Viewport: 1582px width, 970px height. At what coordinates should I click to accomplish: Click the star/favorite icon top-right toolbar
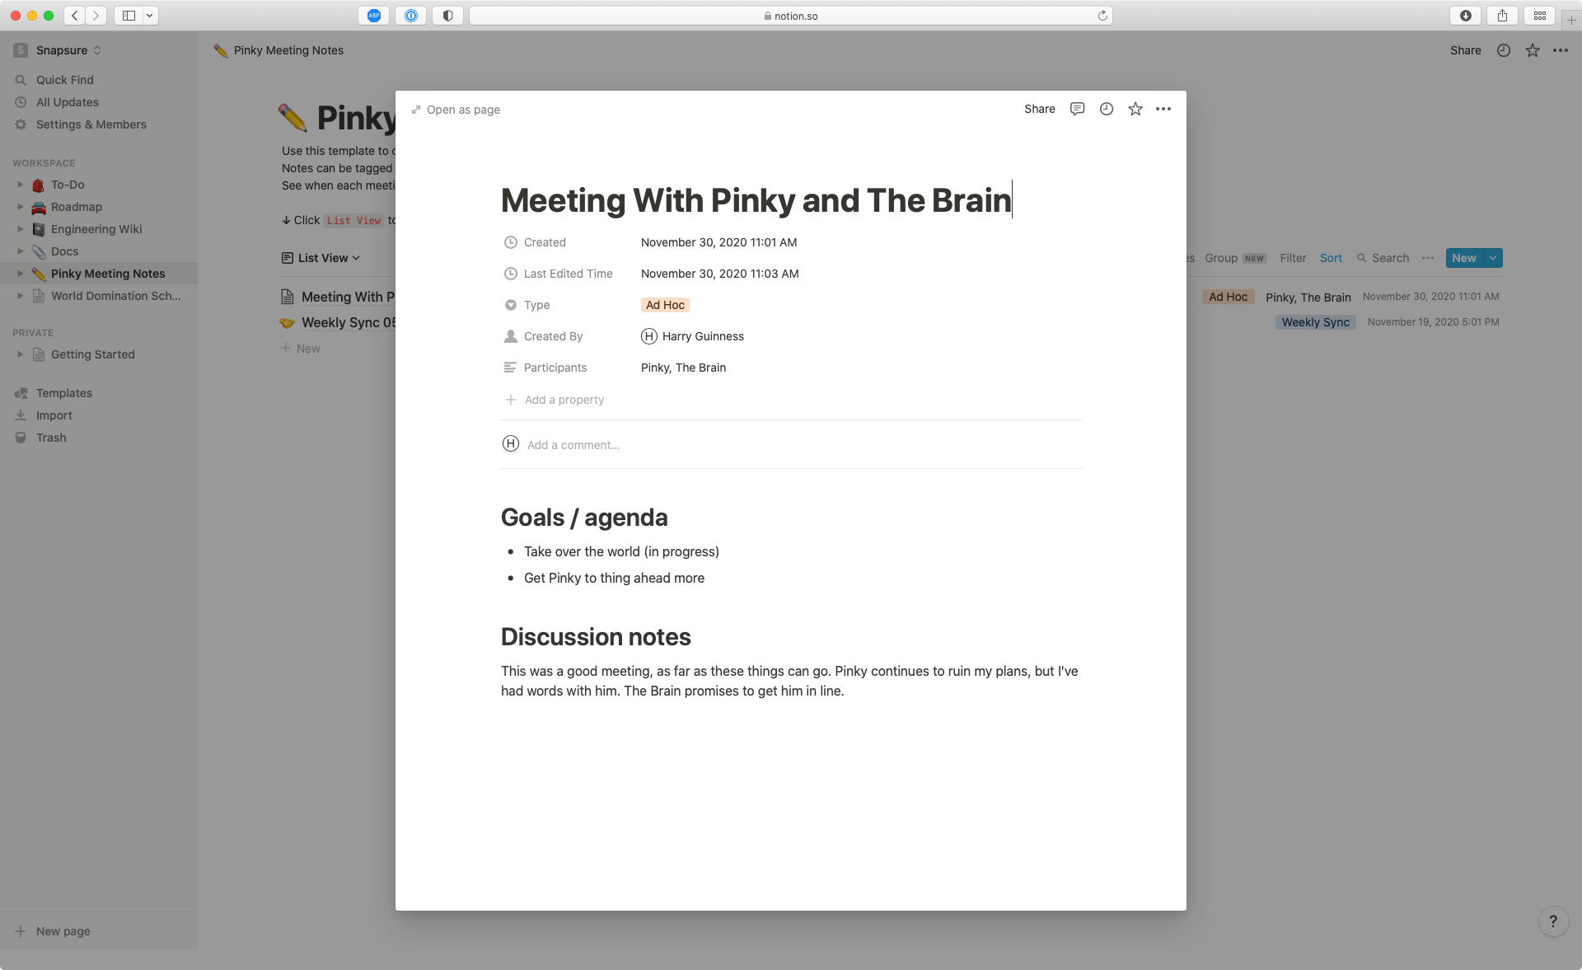(1135, 107)
